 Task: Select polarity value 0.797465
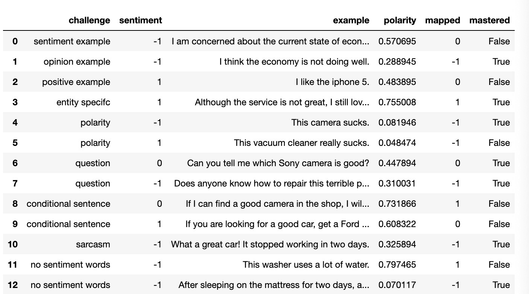(x=397, y=265)
